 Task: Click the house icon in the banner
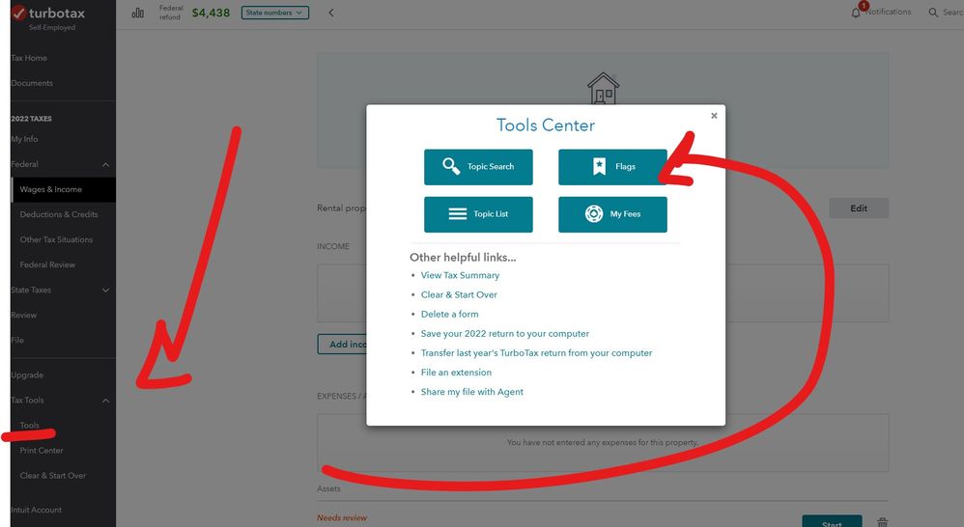pyautogui.click(x=603, y=89)
